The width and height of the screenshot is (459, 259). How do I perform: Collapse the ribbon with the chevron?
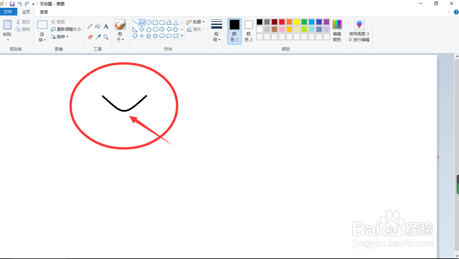coord(449,12)
